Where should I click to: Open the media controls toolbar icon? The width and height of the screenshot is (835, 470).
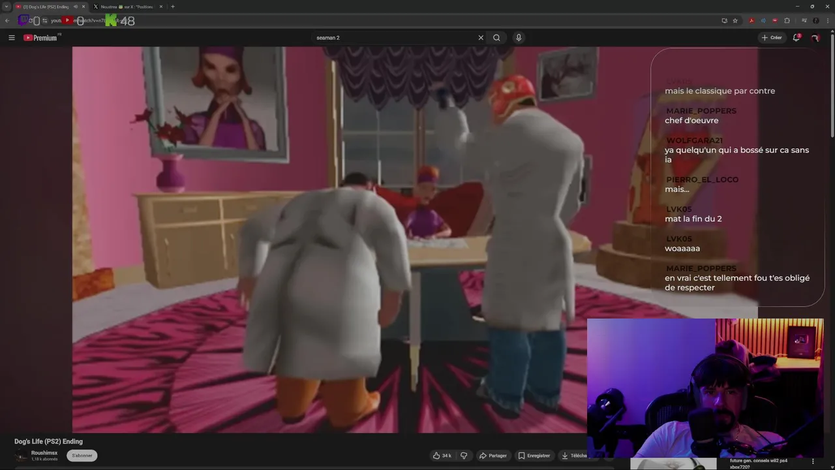(804, 21)
